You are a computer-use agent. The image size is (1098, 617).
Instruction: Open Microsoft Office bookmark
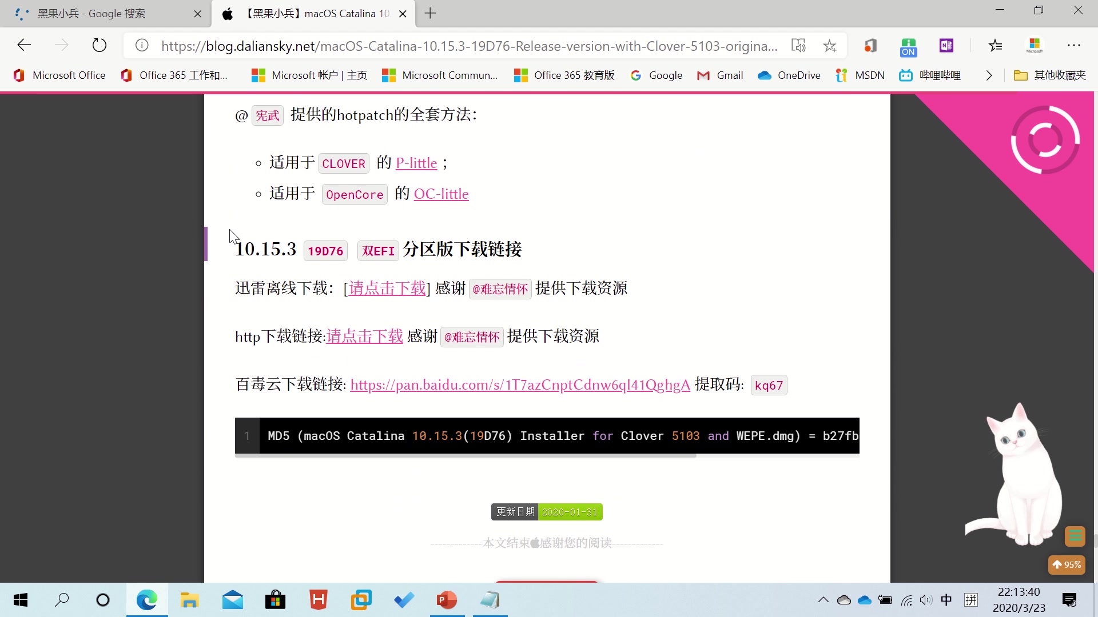[x=59, y=75]
